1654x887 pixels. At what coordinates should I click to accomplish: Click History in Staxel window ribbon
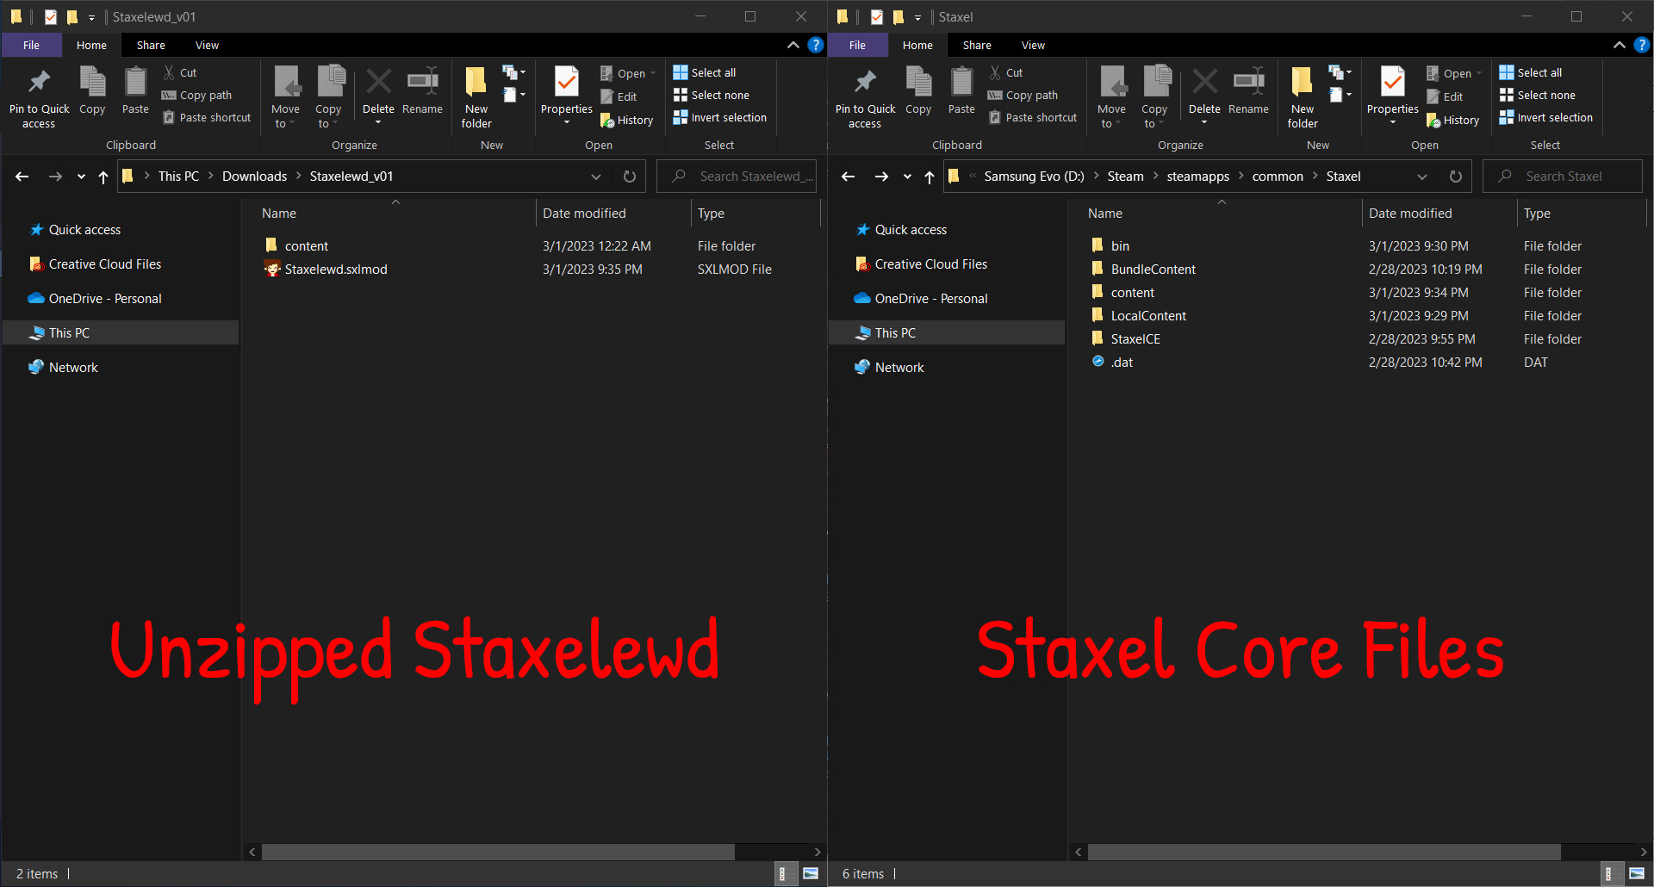(1452, 120)
